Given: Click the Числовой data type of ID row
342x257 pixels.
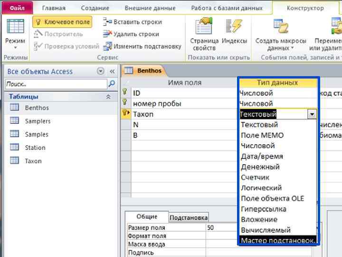Looking at the screenshot, I should click(x=278, y=93).
